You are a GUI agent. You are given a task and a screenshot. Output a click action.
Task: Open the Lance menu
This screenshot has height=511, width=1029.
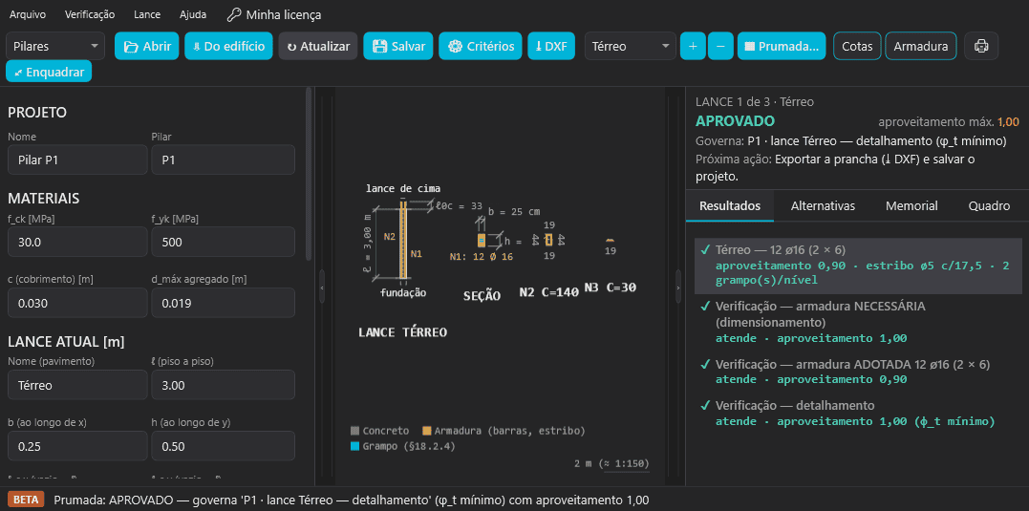(x=147, y=14)
